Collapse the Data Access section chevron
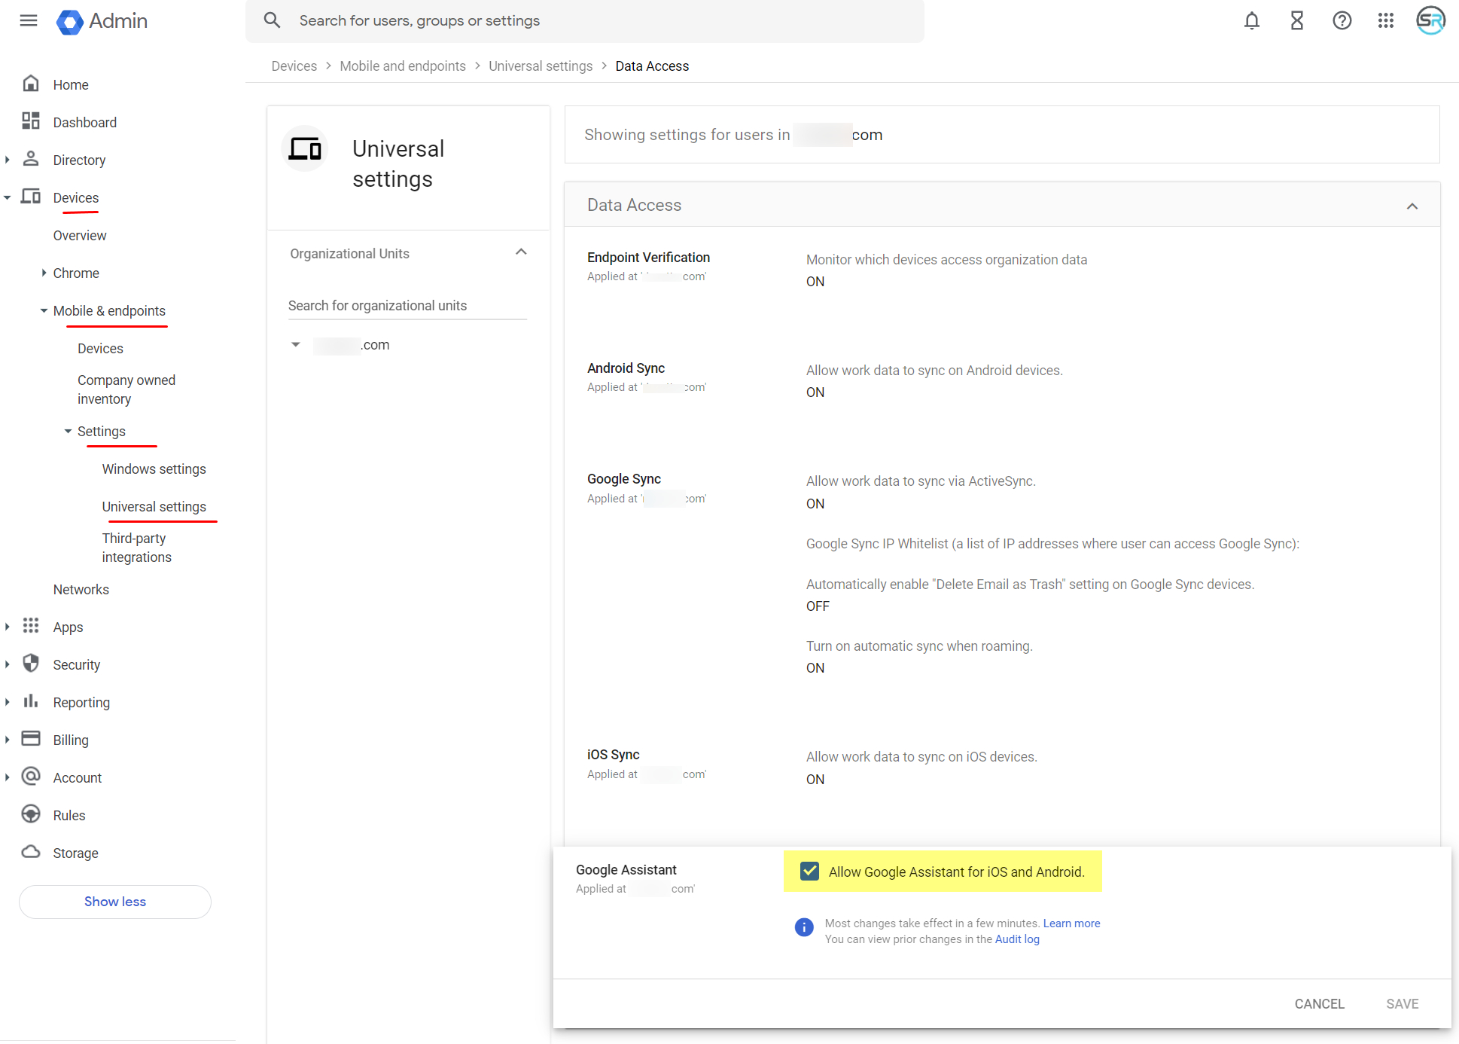Viewport: 1459px width, 1044px height. tap(1412, 206)
